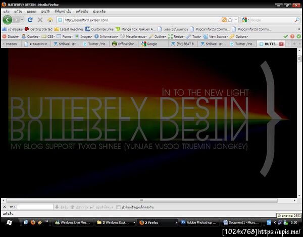Open the Disable menu in the developer toolbar
This screenshot has width=303, height=237.
click(11, 36)
